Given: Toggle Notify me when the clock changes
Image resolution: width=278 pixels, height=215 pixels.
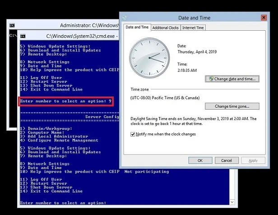Looking at the screenshot, I should [x=133, y=134].
